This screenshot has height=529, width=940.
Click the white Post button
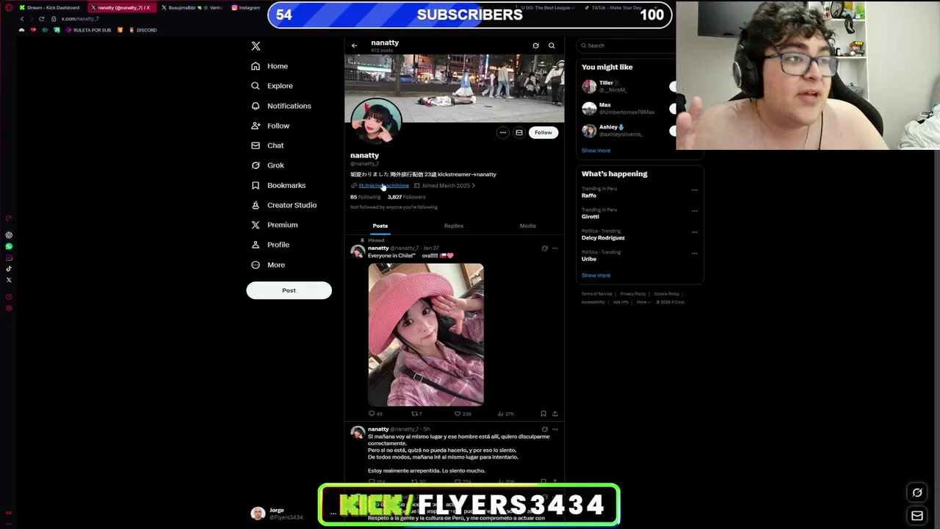tap(289, 290)
